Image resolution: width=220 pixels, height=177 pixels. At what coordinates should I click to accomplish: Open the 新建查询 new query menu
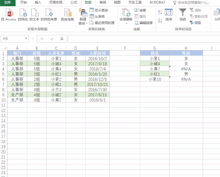pos(83,16)
